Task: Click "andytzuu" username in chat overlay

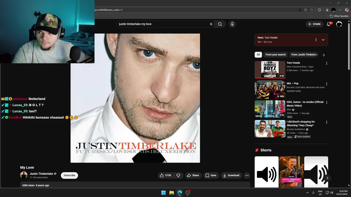Action: click(x=20, y=99)
